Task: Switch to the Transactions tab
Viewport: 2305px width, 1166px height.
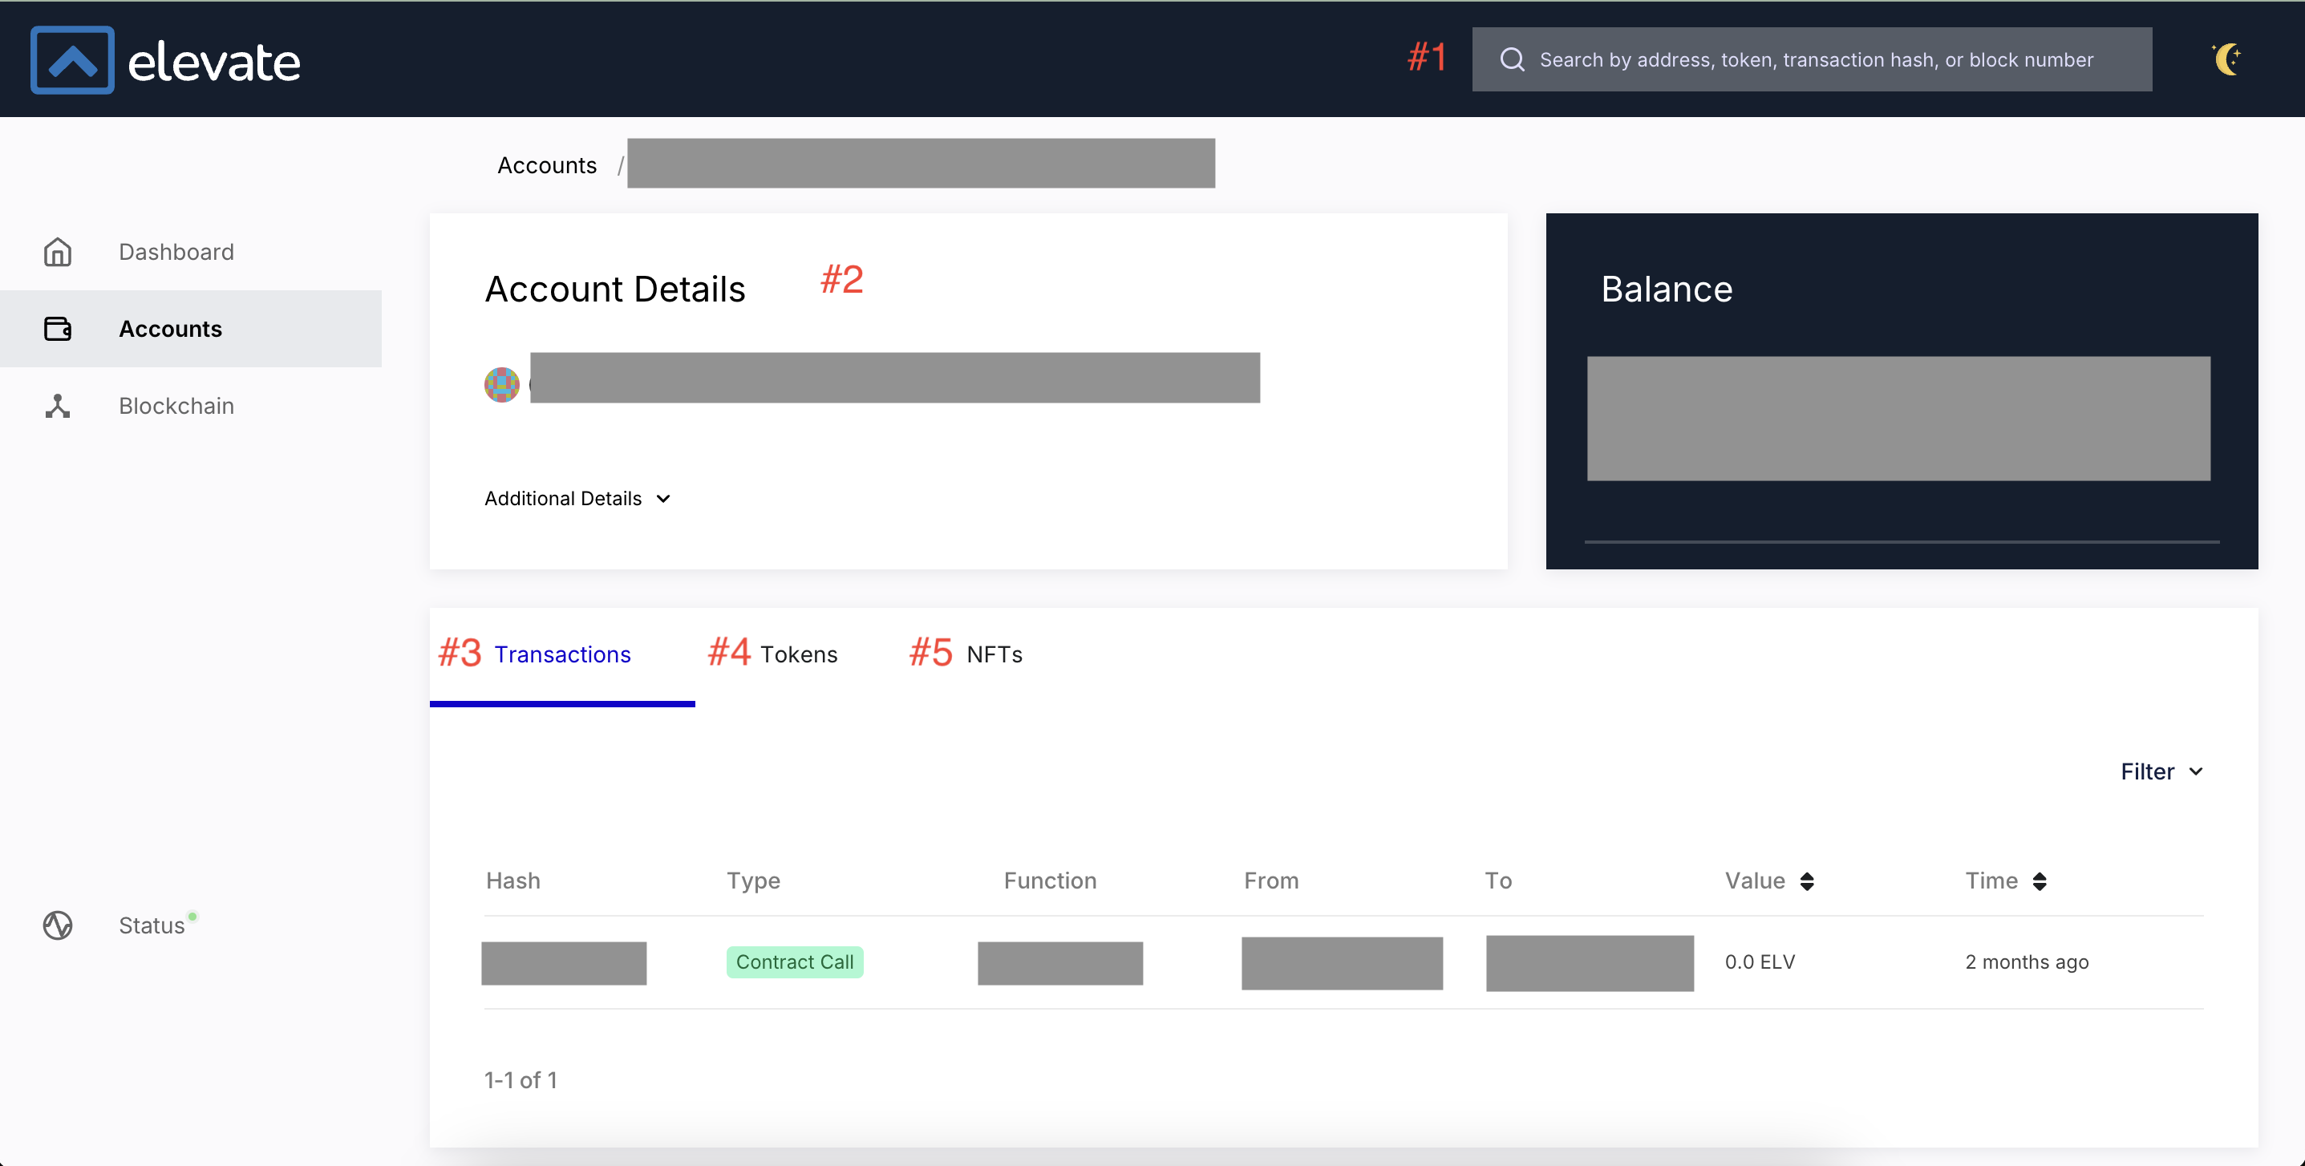Action: coord(562,655)
